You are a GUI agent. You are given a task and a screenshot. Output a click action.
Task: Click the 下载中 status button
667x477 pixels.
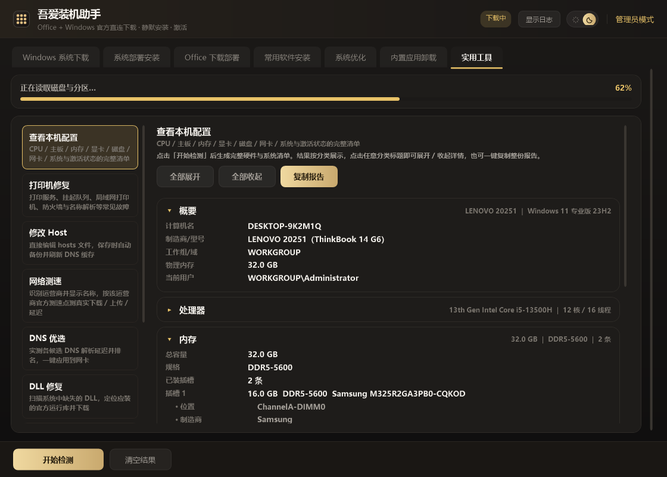[495, 18]
